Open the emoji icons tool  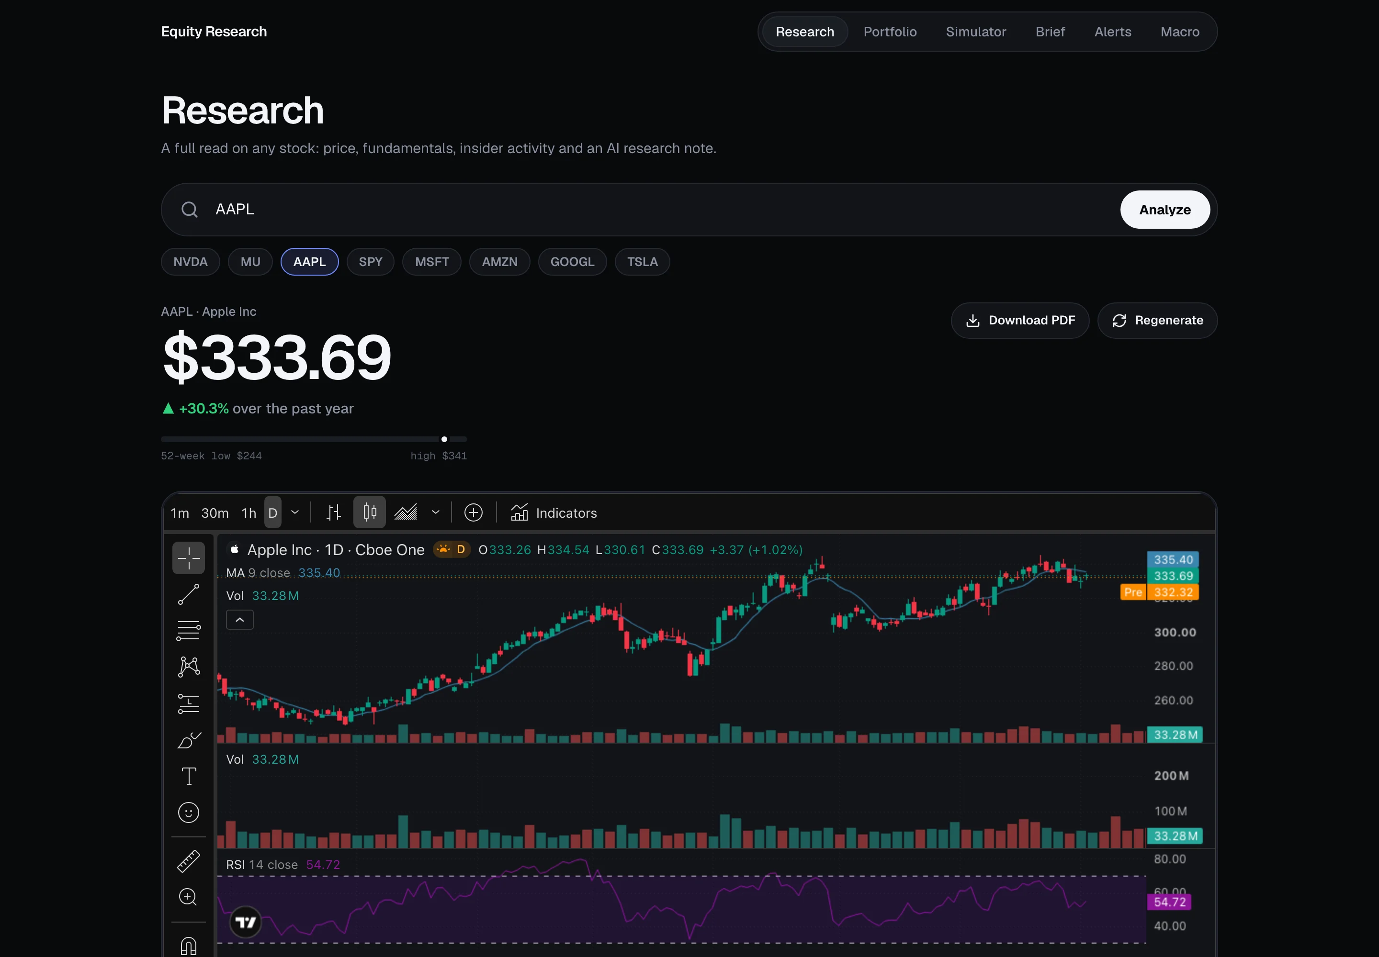189,812
